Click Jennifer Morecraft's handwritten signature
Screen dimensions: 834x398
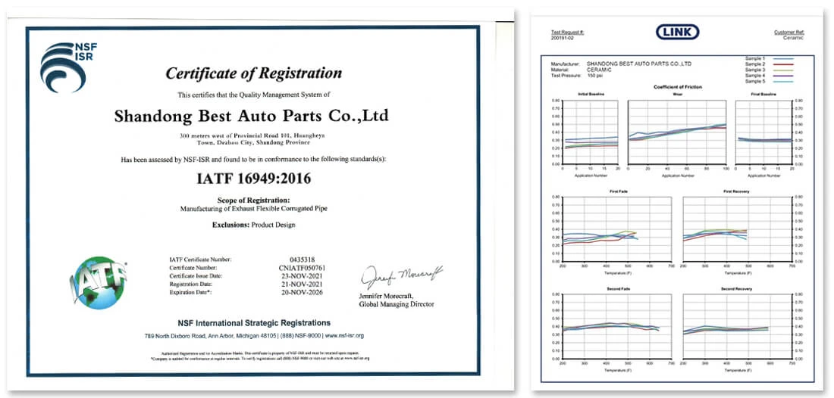point(402,276)
